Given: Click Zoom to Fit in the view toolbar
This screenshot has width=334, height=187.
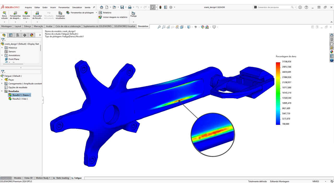Looking at the screenshot, I should pos(159,27).
